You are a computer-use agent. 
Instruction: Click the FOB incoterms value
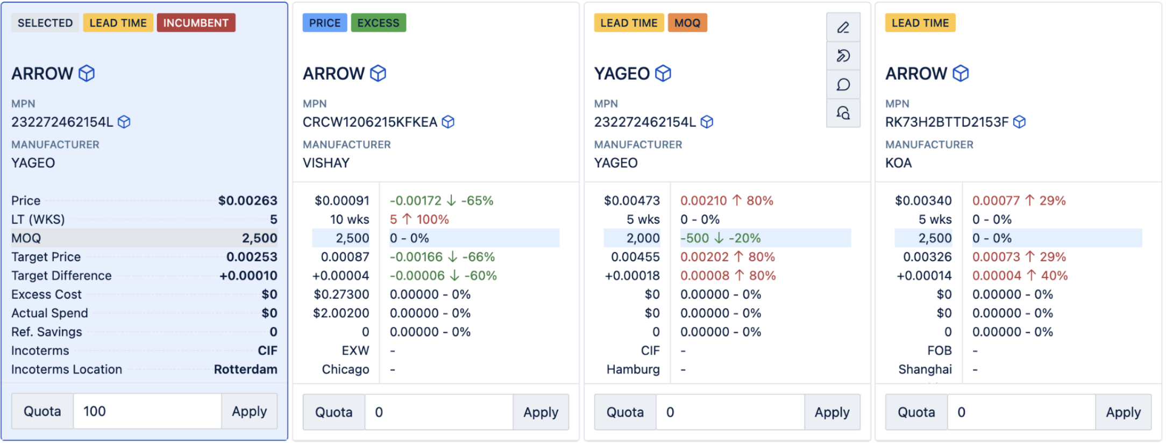click(x=940, y=351)
